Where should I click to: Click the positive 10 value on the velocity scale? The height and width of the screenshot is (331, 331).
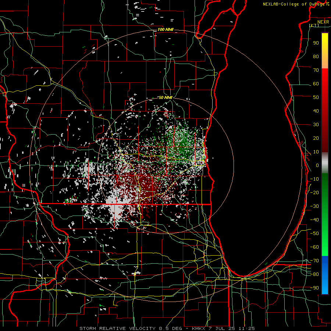(x=316, y=152)
